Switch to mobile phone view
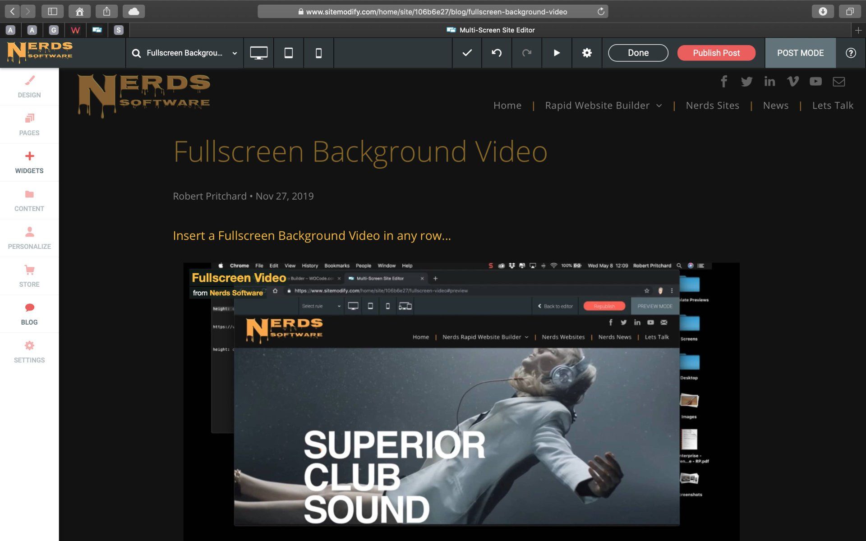 (318, 53)
